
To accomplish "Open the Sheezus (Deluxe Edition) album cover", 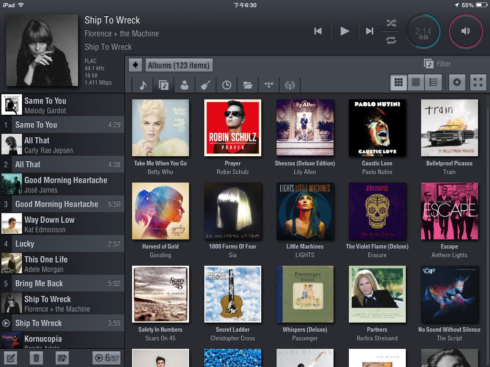I will click(305, 128).
